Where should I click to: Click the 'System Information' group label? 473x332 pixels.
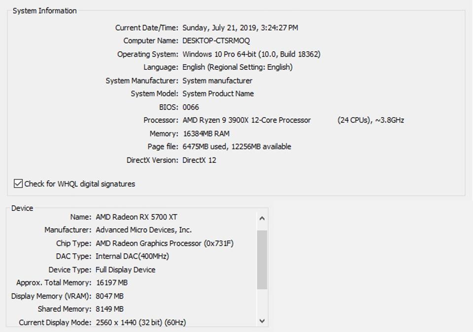(45, 11)
